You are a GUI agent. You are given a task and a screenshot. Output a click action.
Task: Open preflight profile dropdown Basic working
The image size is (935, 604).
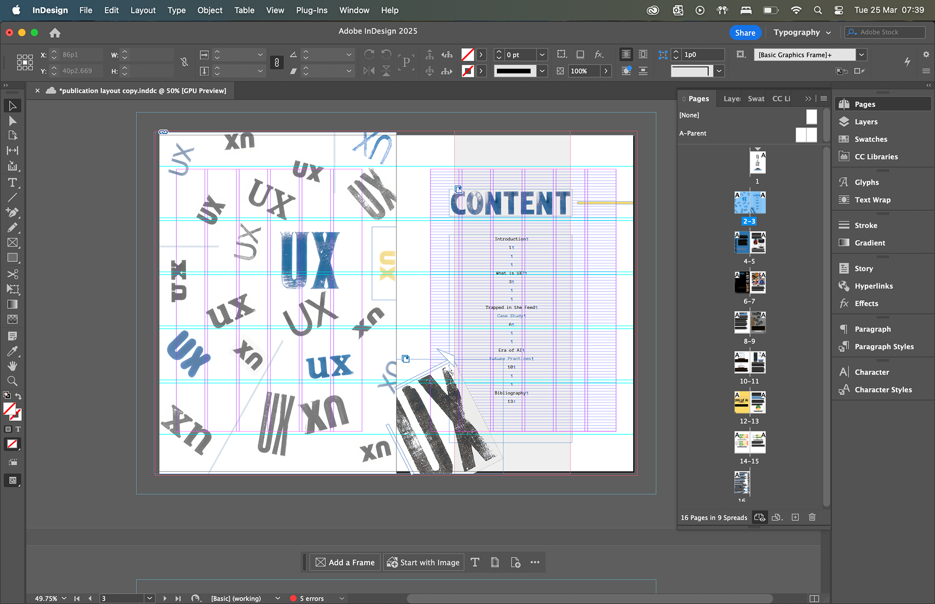278,598
